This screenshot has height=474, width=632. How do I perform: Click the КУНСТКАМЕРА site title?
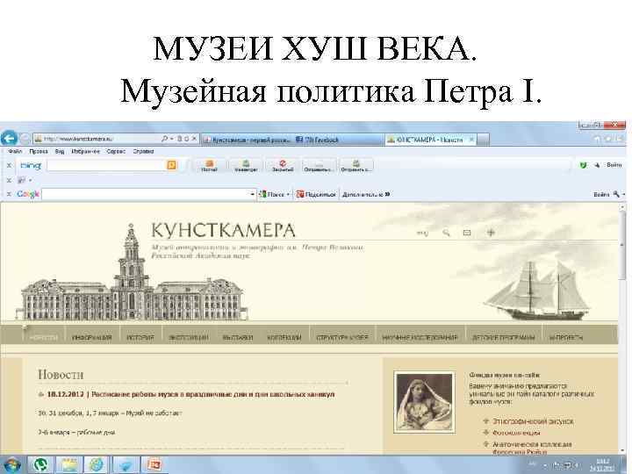[223, 231]
